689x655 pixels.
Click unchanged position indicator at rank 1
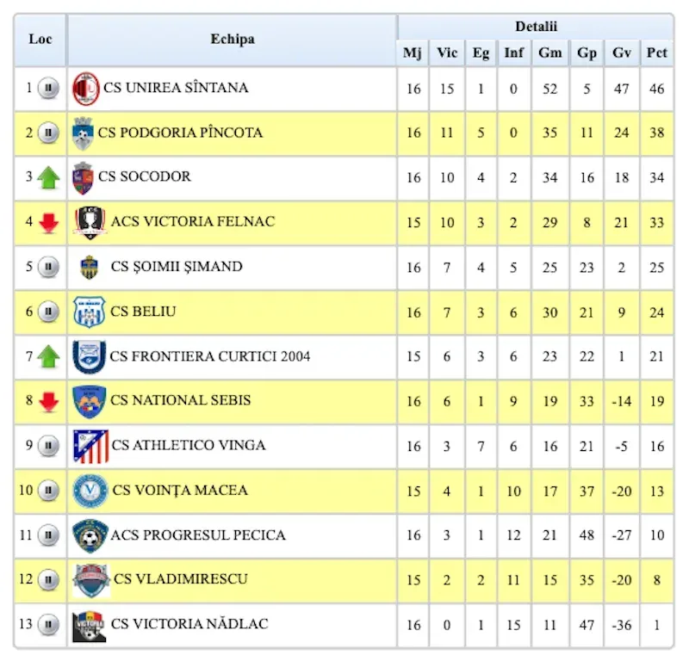[x=48, y=88]
